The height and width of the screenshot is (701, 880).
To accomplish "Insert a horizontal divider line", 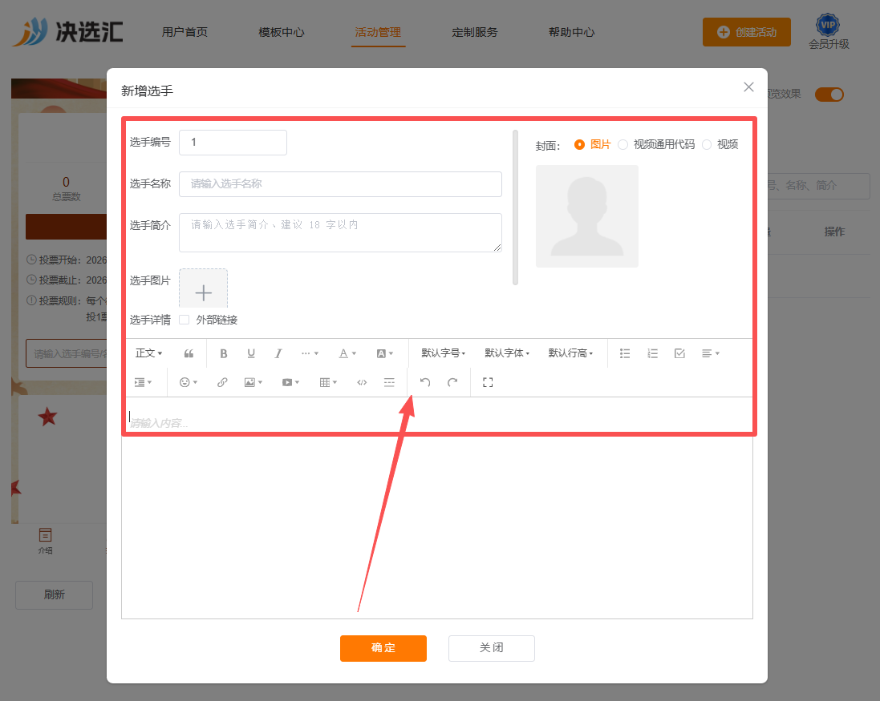I will [389, 382].
